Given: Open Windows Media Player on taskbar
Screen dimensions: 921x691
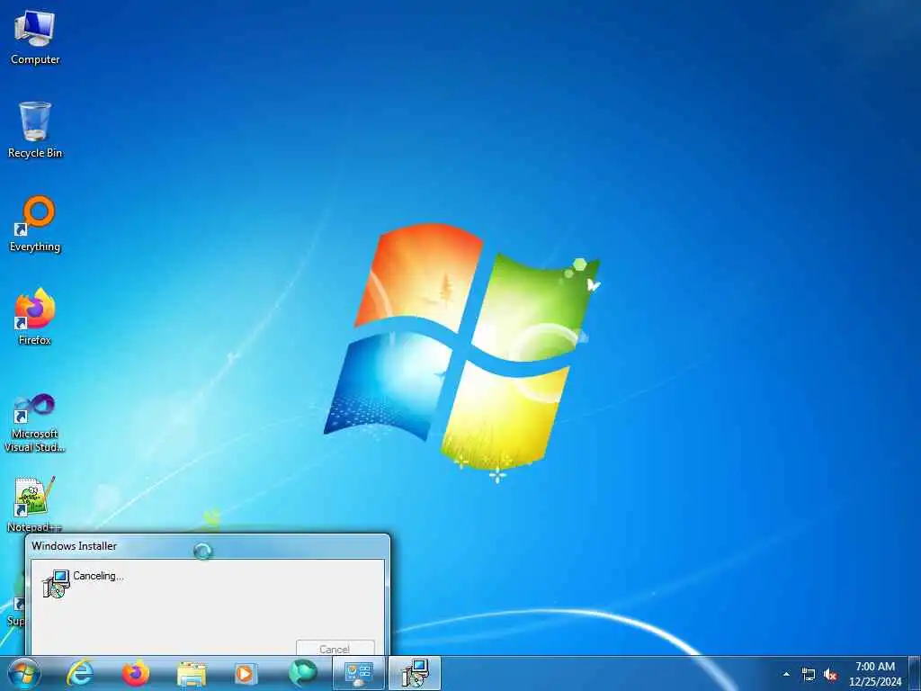Looking at the screenshot, I should tap(245, 674).
